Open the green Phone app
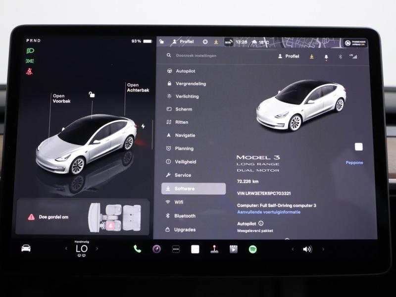Screen dimensions: 396x297 137,249
